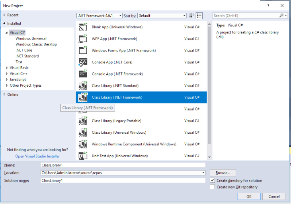Click the template list scroll down arrow
291x204 pixels.
click(x=209, y=157)
